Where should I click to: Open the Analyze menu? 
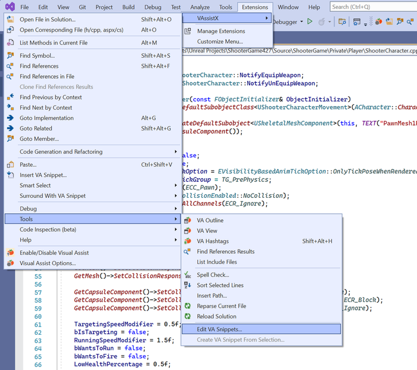200,7
